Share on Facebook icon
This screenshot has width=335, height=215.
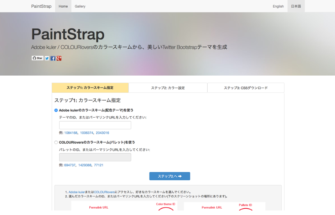(x=53, y=58)
